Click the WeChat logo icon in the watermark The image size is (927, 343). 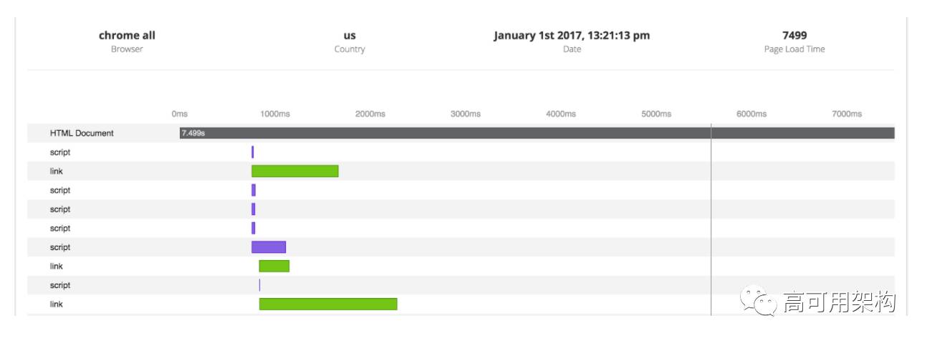pyautogui.click(x=759, y=302)
